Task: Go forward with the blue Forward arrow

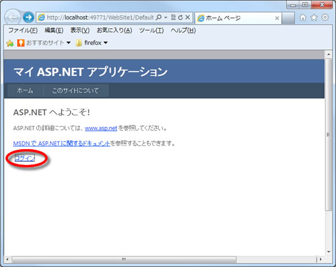Action: (x=29, y=17)
